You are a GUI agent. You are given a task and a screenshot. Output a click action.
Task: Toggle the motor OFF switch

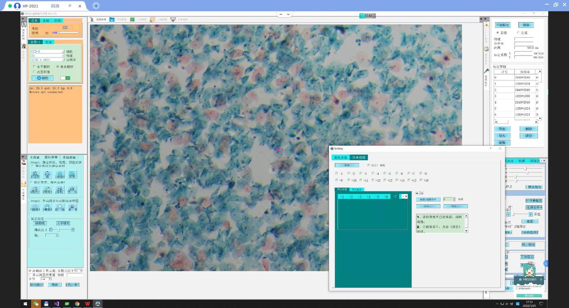(67, 28)
